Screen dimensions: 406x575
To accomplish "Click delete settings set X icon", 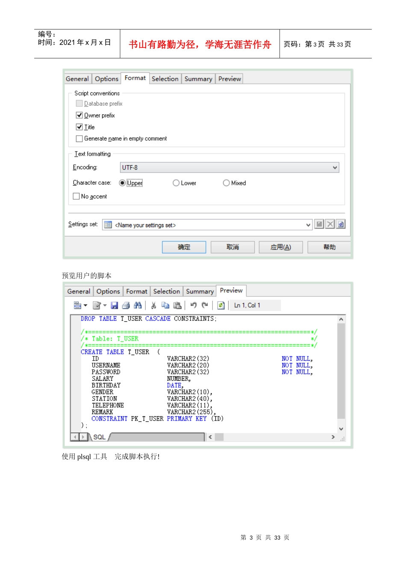I will (x=330, y=224).
